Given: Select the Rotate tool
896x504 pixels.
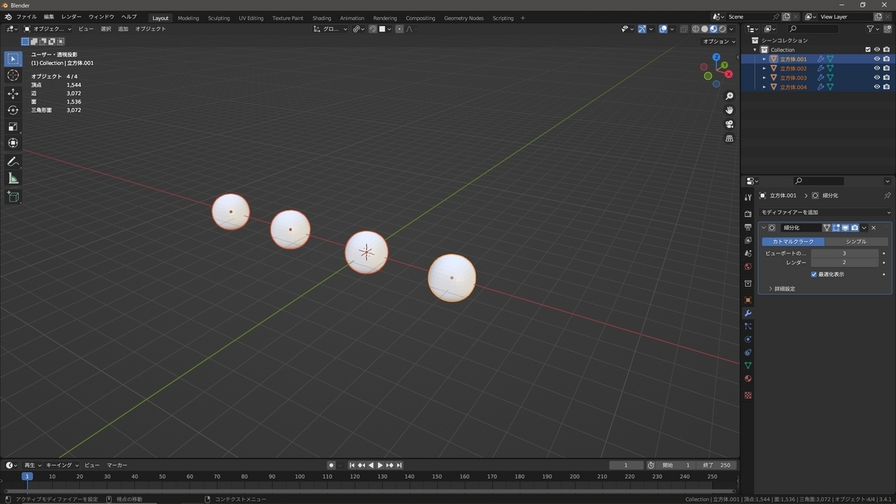Looking at the screenshot, I should tap(13, 110).
